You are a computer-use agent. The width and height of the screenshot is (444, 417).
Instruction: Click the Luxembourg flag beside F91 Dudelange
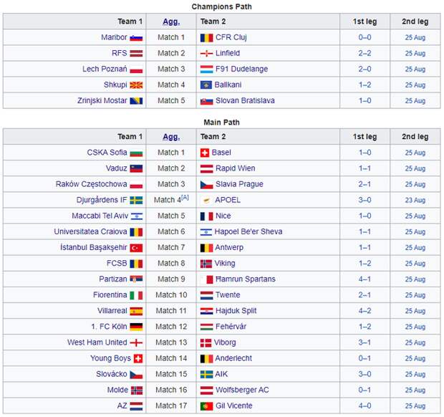206,69
